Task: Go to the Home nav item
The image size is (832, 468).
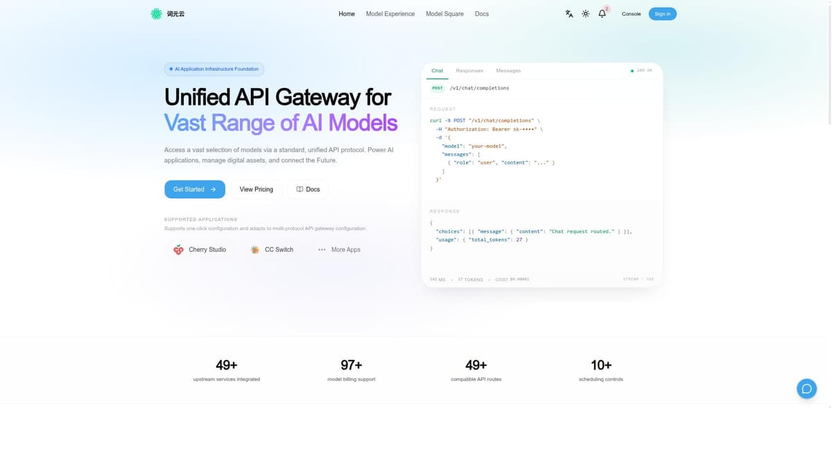Action: point(347,14)
